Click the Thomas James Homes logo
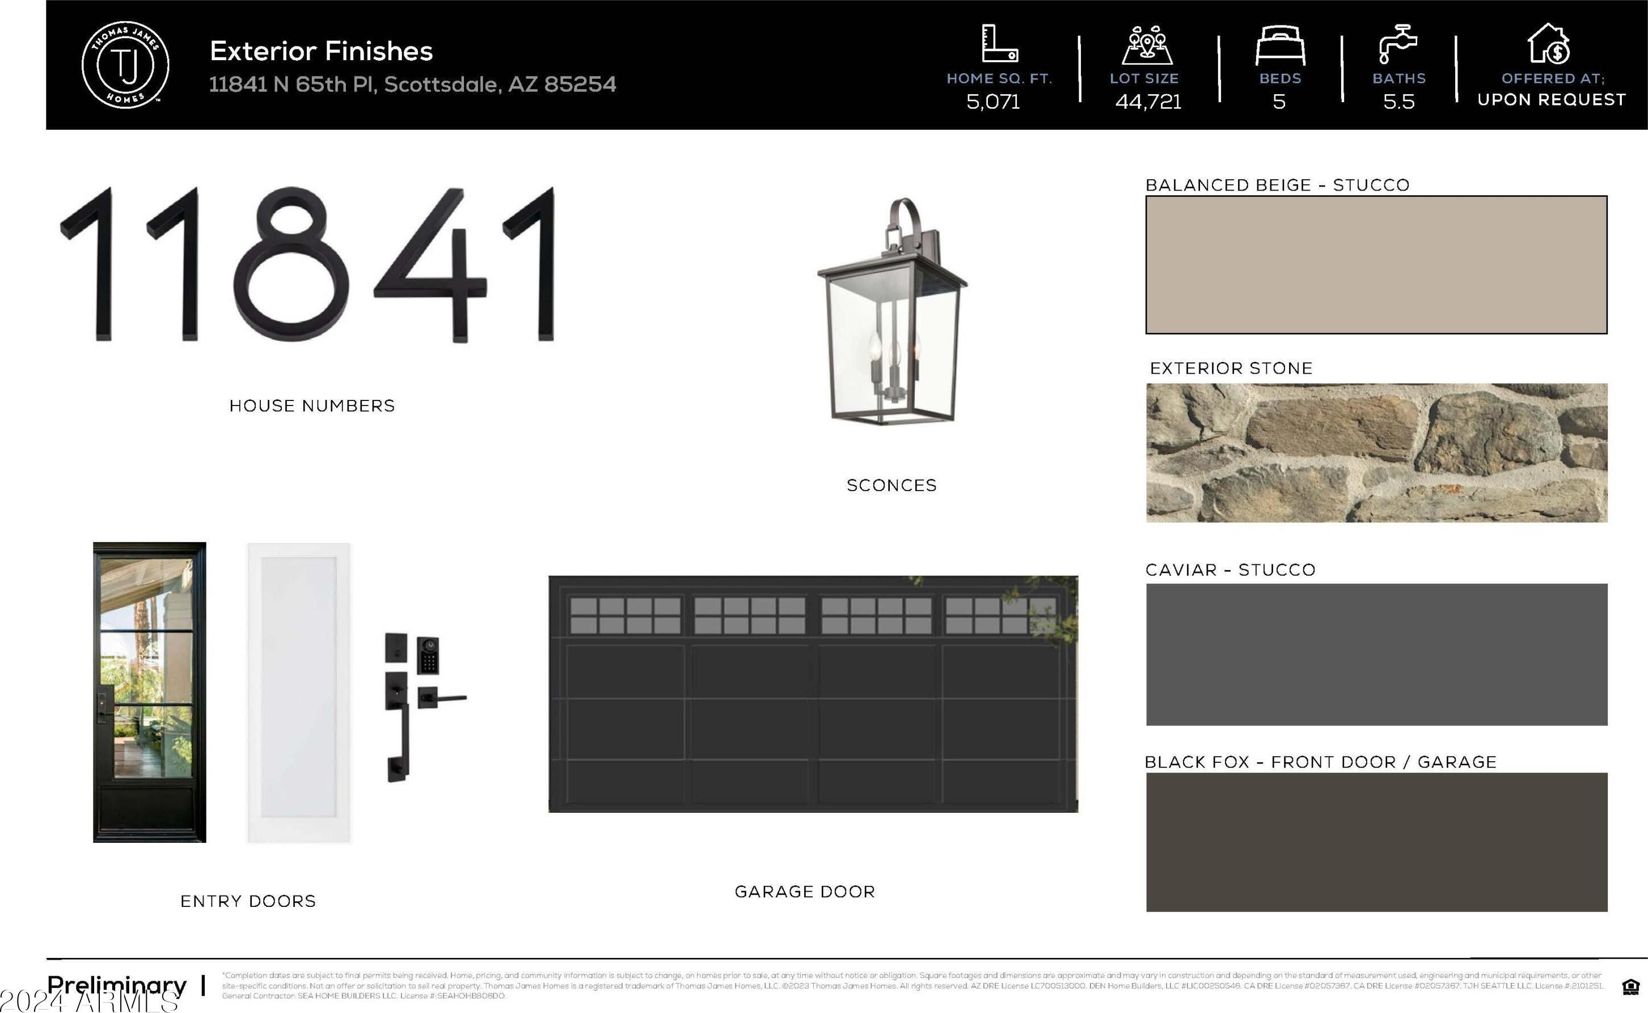 [125, 64]
